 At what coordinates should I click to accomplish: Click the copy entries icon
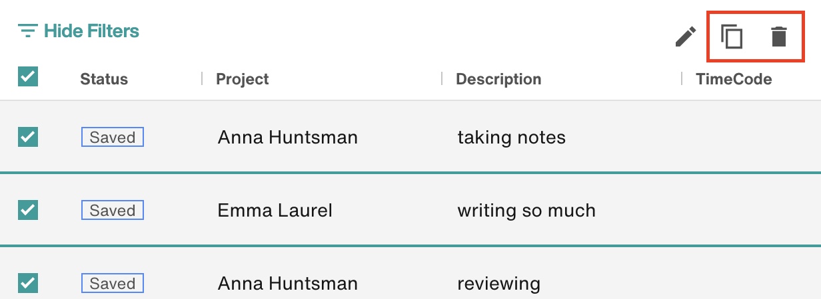[732, 37]
